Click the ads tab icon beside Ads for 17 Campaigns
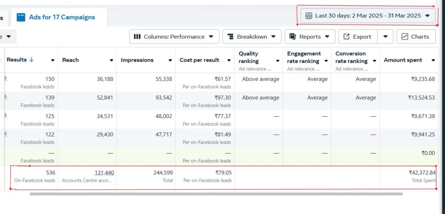The image size is (445, 214). 21,17
